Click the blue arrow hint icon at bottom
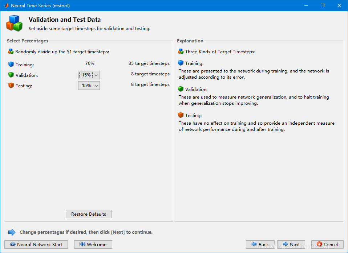Viewport: 348px width, 253px height. (12, 232)
